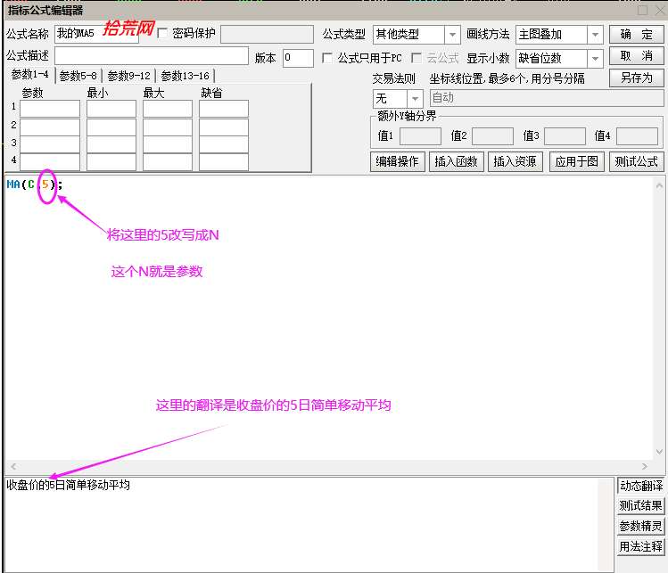Image resolution: width=668 pixels, height=573 pixels.
Task: Click row 2 参数 name field
Action: click(50, 127)
